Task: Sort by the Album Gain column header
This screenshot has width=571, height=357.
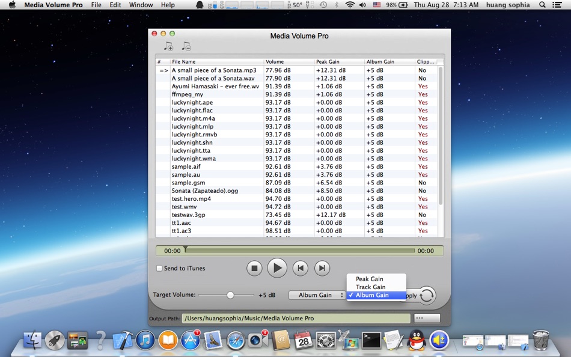Action: click(389, 61)
